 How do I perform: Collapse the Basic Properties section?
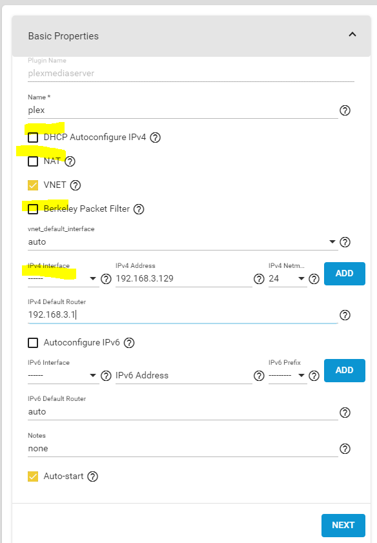(x=352, y=35)
